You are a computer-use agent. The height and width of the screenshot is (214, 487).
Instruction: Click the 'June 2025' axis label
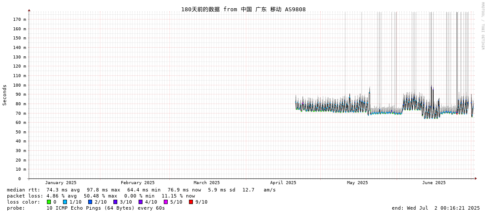(434, 183)
